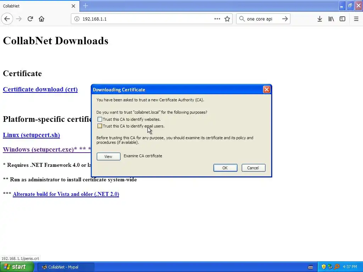Screen dimensions: 363x272
Task: Open page actions three-dot menu
Action: (x=217, y=19)
